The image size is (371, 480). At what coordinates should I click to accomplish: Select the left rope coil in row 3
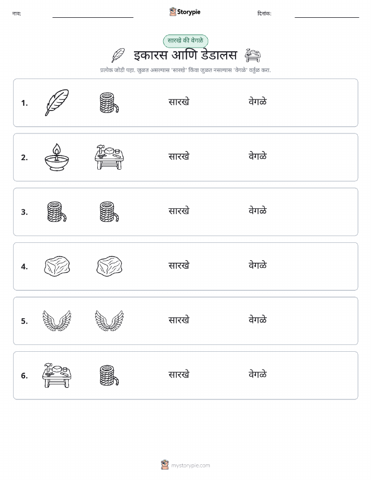pos(57,211)
